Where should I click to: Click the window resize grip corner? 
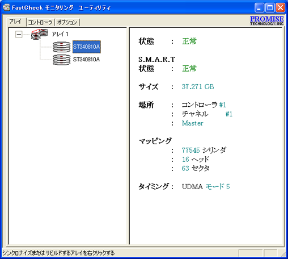(x=283, y=253)
